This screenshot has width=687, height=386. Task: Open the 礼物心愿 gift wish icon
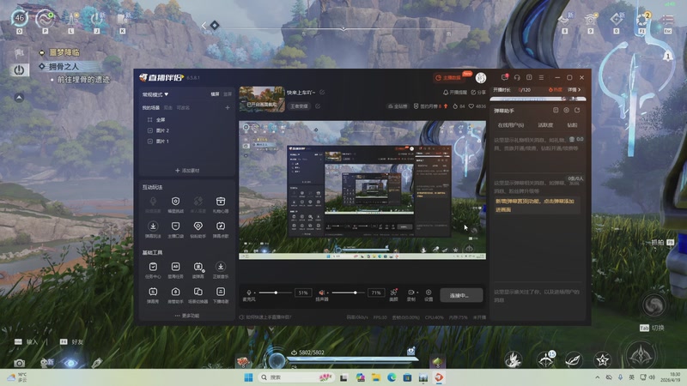point(221,204)
